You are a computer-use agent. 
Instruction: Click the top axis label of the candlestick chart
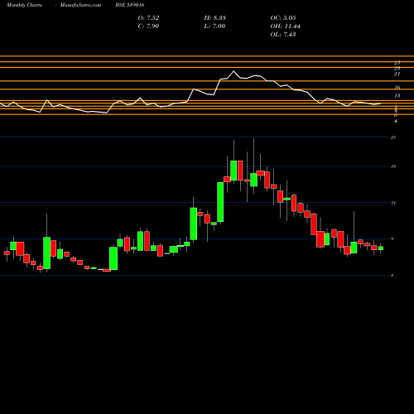[393, 137]
